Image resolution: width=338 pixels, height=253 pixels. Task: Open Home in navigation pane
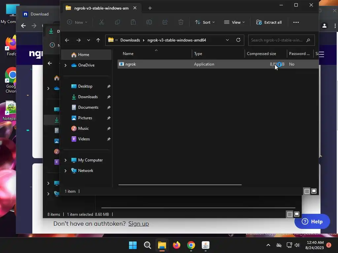tap(86, 55)
